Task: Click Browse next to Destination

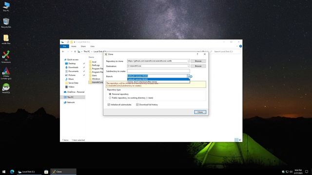Action: coord(198,66)
